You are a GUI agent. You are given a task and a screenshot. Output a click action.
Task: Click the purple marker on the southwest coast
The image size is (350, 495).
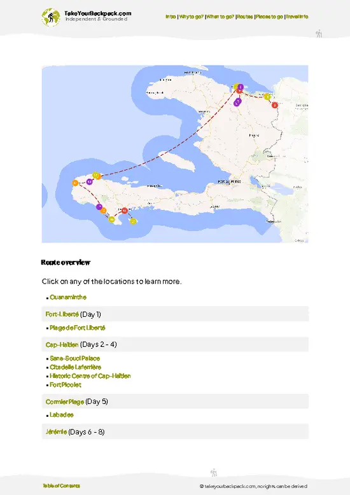coord(99,207)
